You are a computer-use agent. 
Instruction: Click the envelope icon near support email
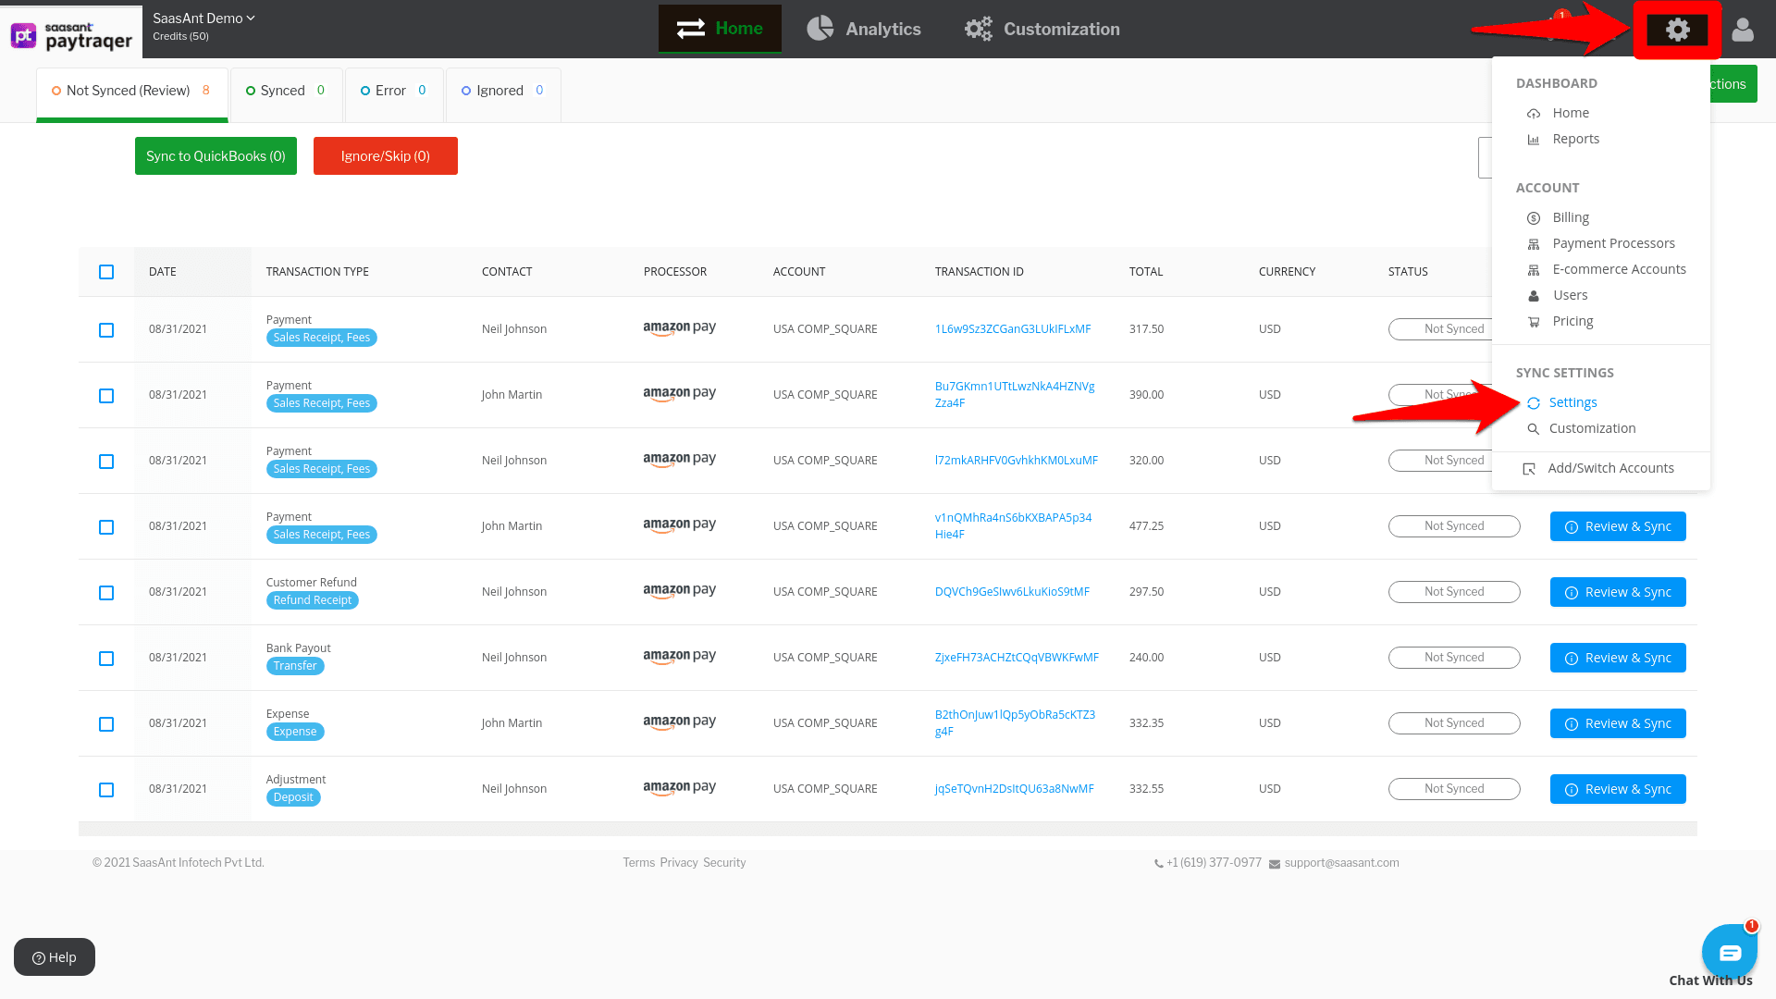point(1275,864)
